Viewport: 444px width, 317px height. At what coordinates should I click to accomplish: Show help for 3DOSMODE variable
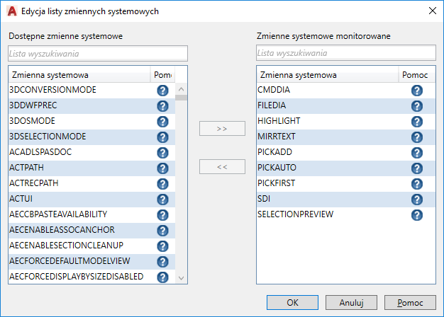[162, 122]
